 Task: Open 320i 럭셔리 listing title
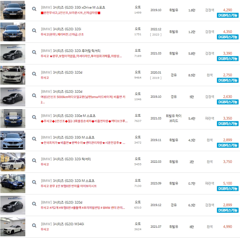[x=66, y=159]
